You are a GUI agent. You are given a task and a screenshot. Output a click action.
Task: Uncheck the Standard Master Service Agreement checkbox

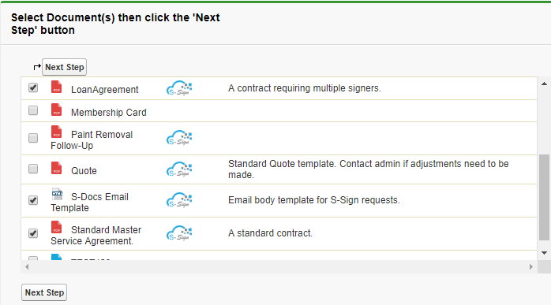33,233
